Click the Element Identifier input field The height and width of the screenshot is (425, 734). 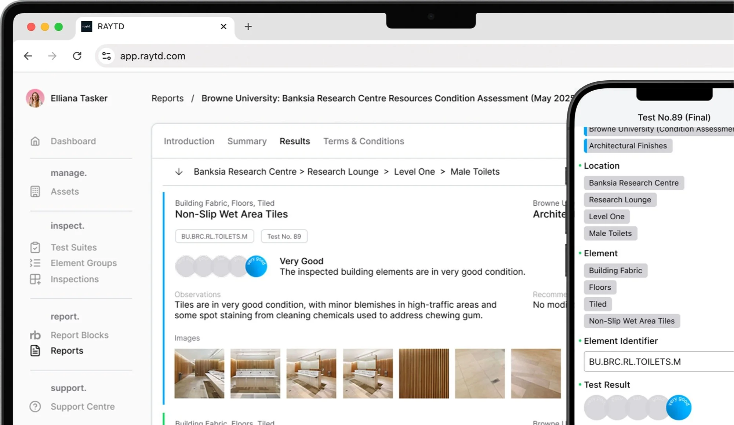(657, 362)
